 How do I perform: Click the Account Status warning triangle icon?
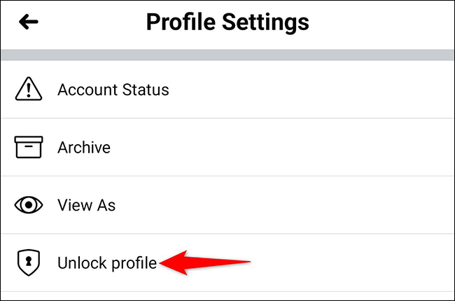click(x=29, y=90)
